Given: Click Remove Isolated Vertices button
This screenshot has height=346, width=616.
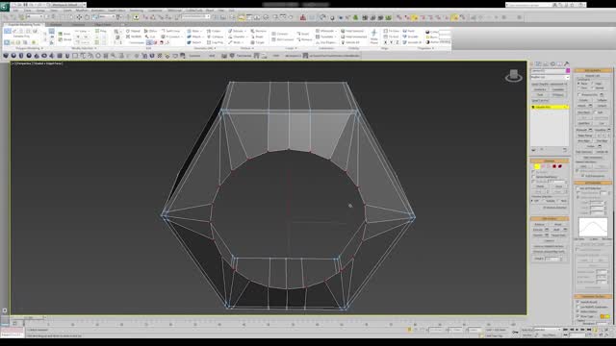Looking at the screenshot, I should [550, 246].
